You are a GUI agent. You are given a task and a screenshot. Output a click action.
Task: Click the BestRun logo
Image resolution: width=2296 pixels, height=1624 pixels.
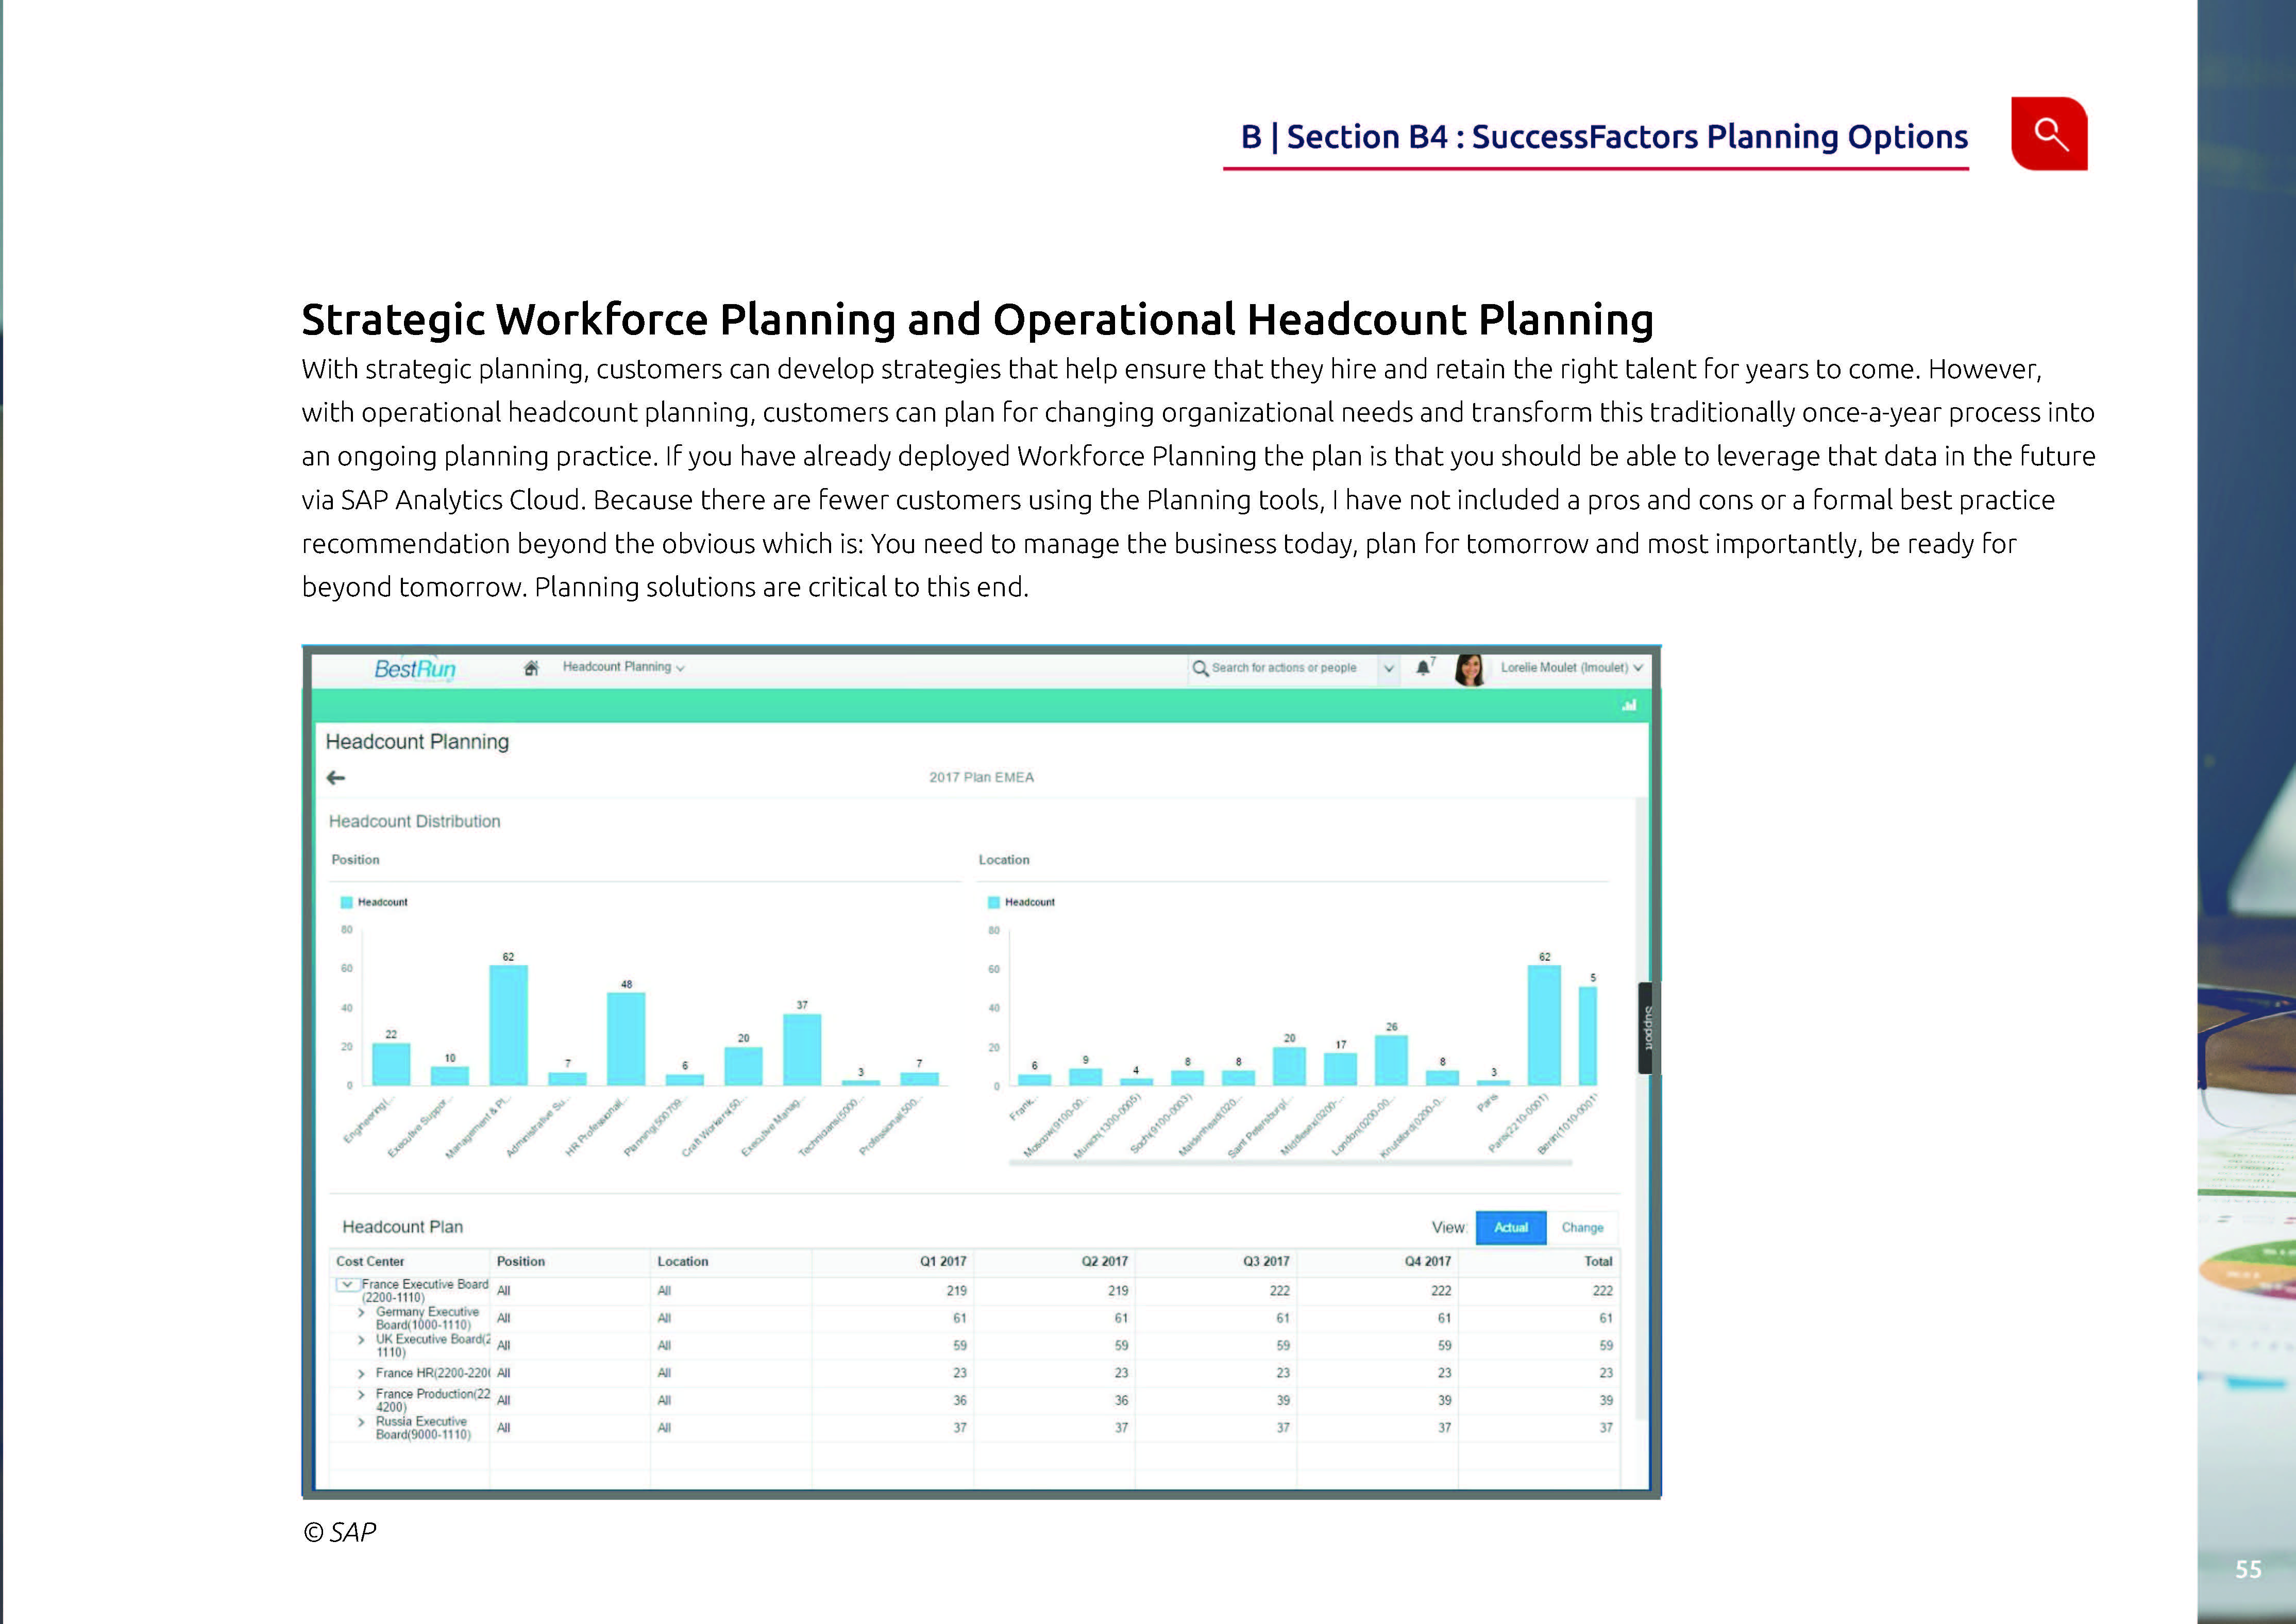415,669
